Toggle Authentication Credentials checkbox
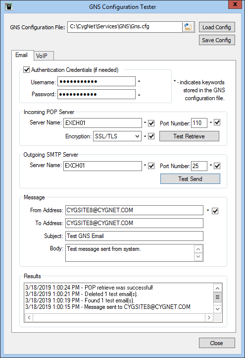The height and width of the screenshot is (358, 245). [26, 69]
